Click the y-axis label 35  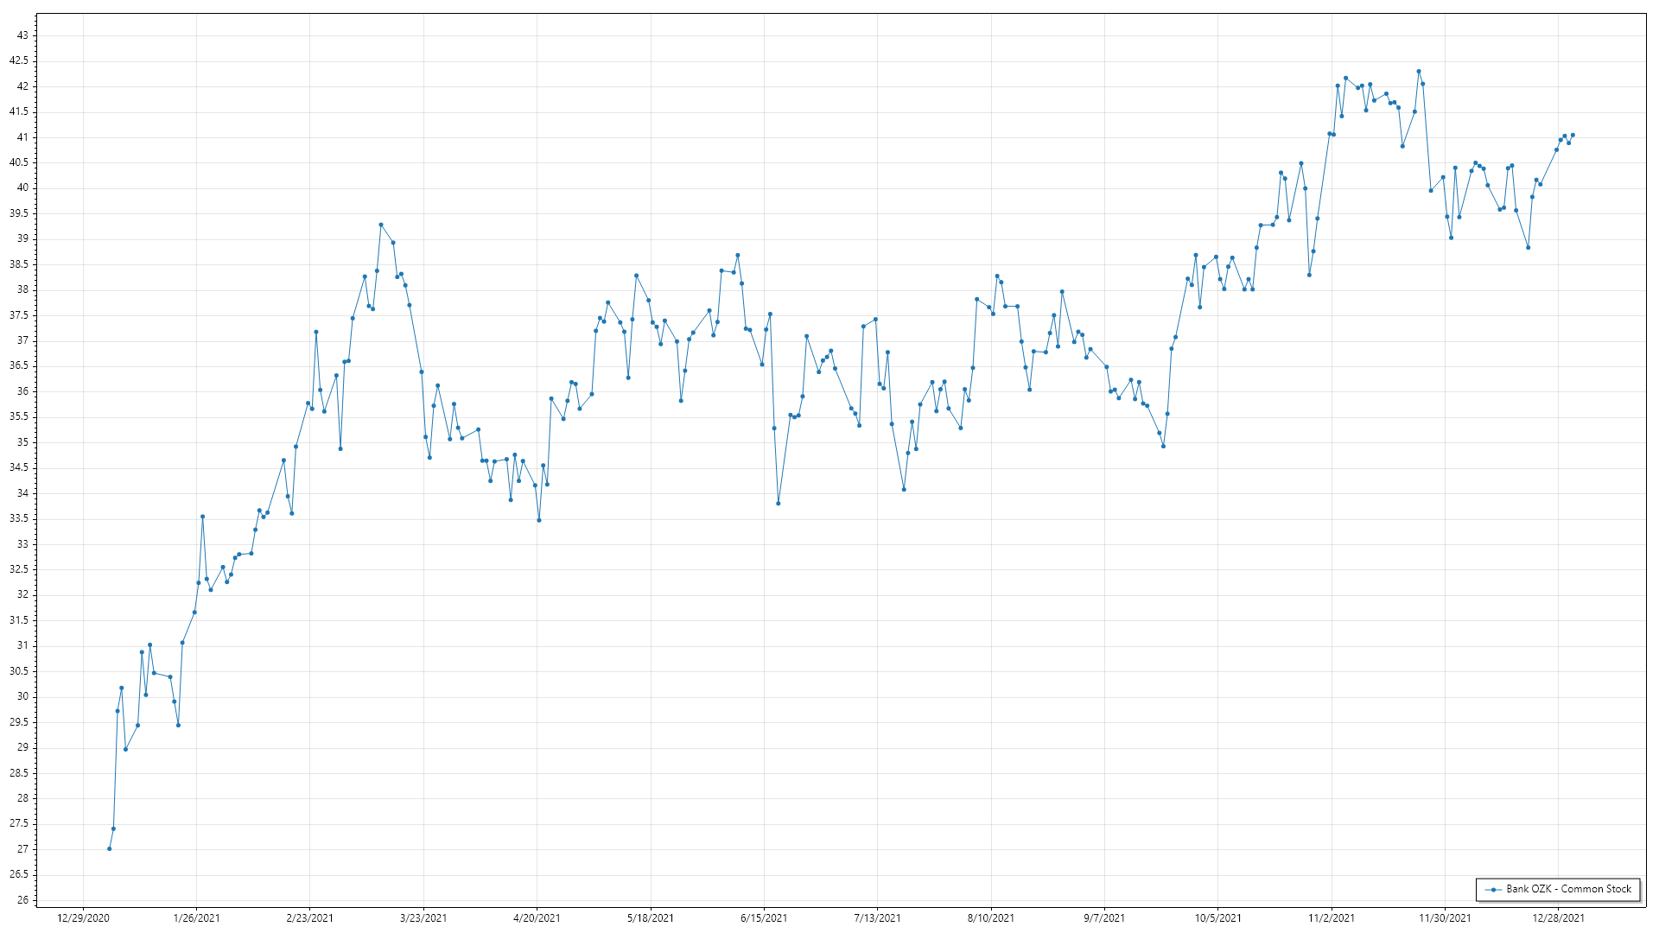click(22, 442)
